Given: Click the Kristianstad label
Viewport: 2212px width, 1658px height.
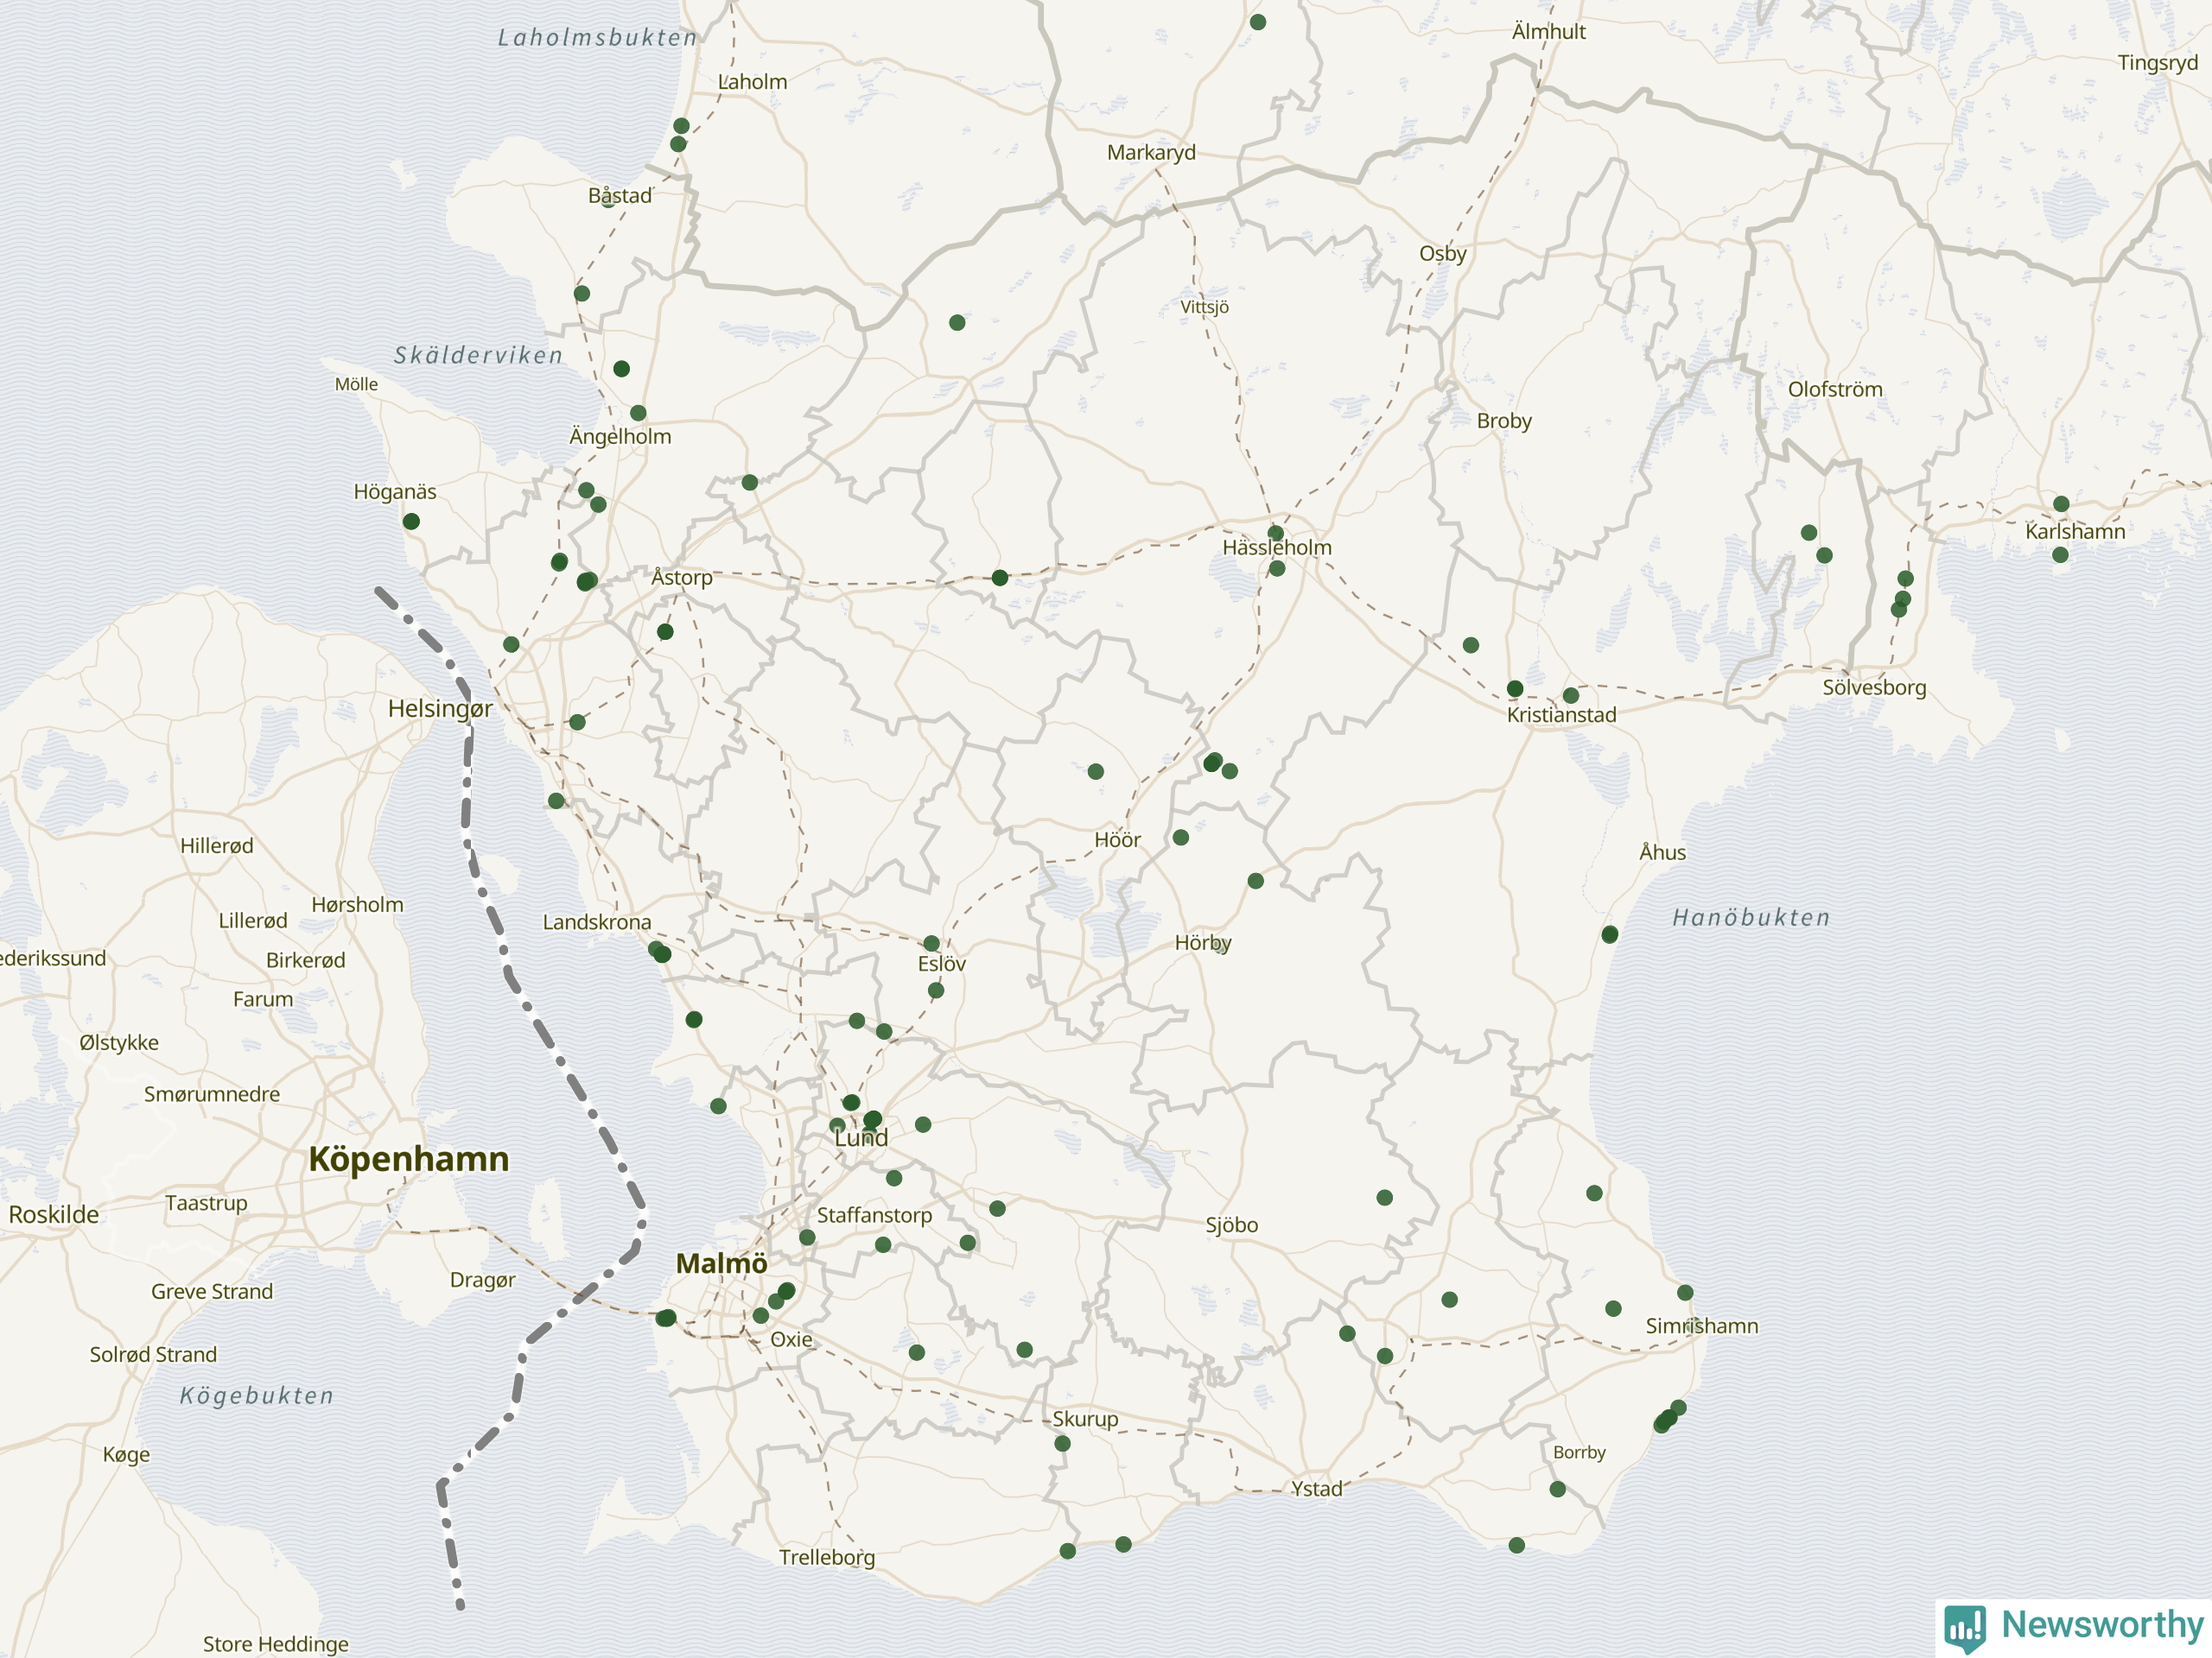Looking at the screenshot, I should (x=1562, y=716).
